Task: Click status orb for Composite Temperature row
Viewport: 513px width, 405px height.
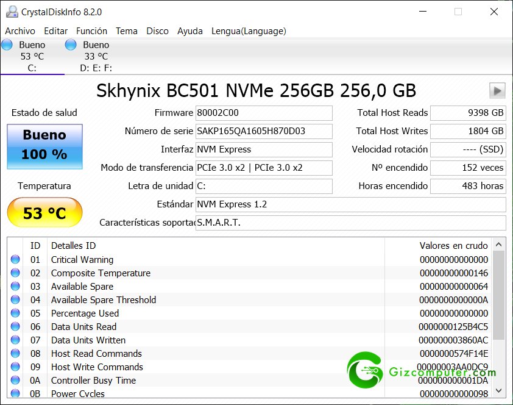Action: pos(15,273)
